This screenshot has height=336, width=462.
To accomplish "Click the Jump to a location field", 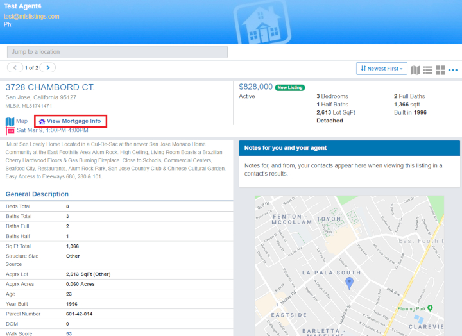I will coord(117,52).
